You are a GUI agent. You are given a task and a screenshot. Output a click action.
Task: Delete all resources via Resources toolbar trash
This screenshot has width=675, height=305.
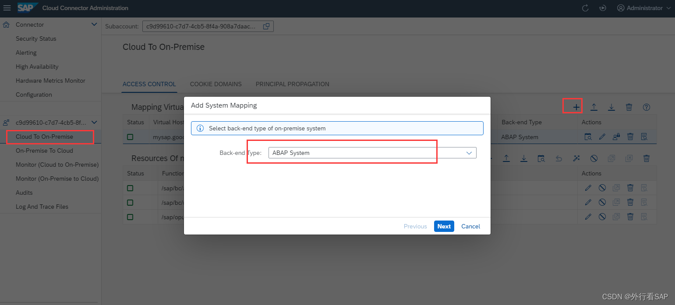point(647,158)
